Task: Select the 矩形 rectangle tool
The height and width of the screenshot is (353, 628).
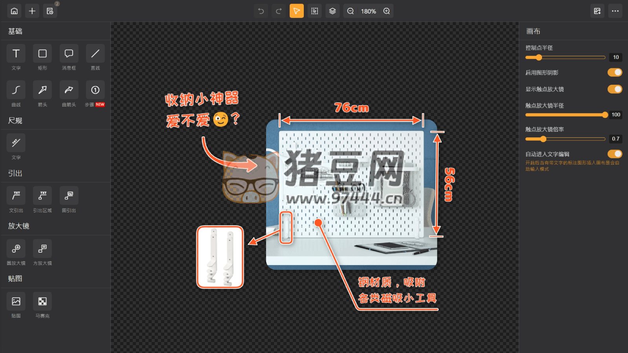Action: click(x=42, y=57)
